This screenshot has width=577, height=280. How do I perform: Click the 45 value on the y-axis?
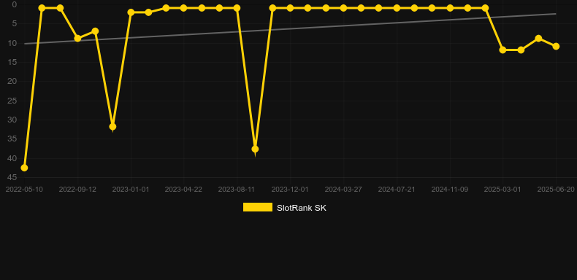tap(12, 177)
